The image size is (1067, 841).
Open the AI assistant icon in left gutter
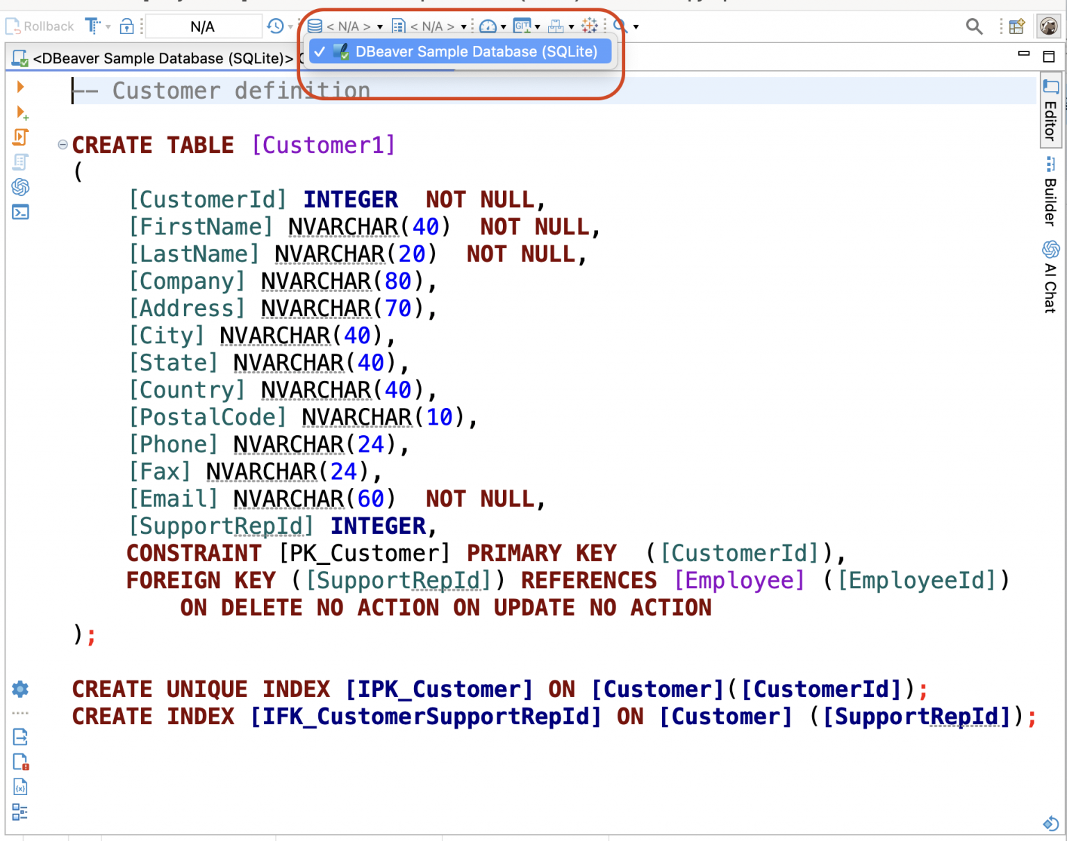tap(20, 187)
